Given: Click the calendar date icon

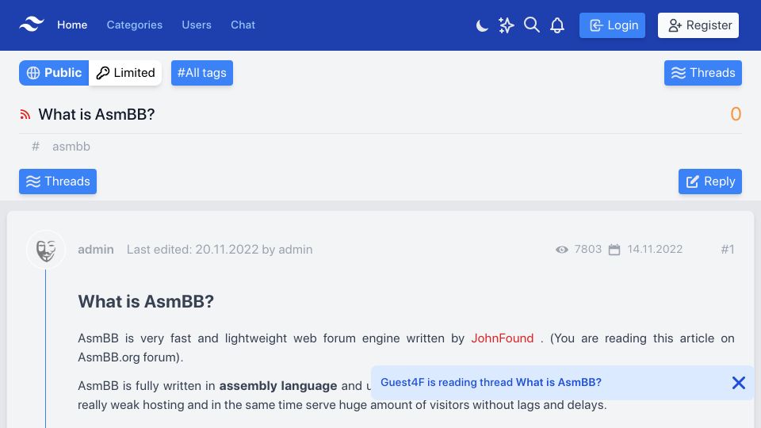Looking at the screenshot, I should (x=614, y=250).
